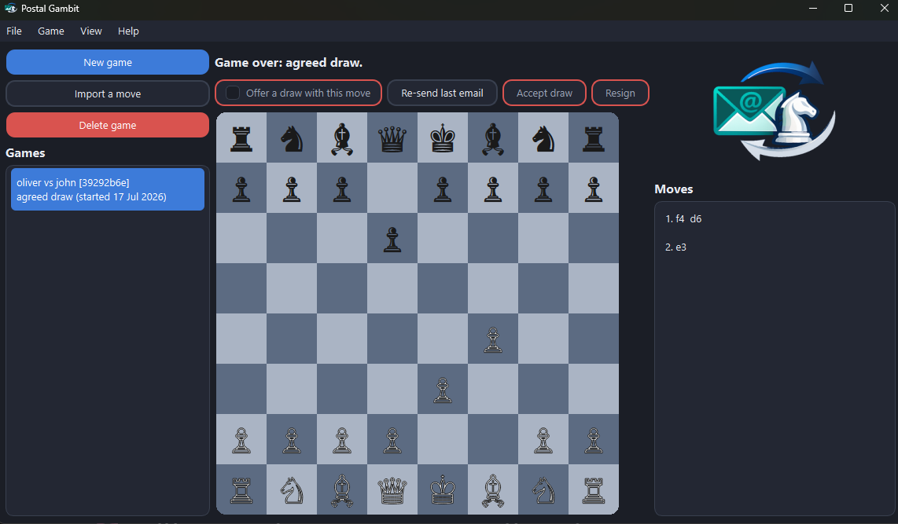Click the black pawn on a7

click(x=241, y=189)
